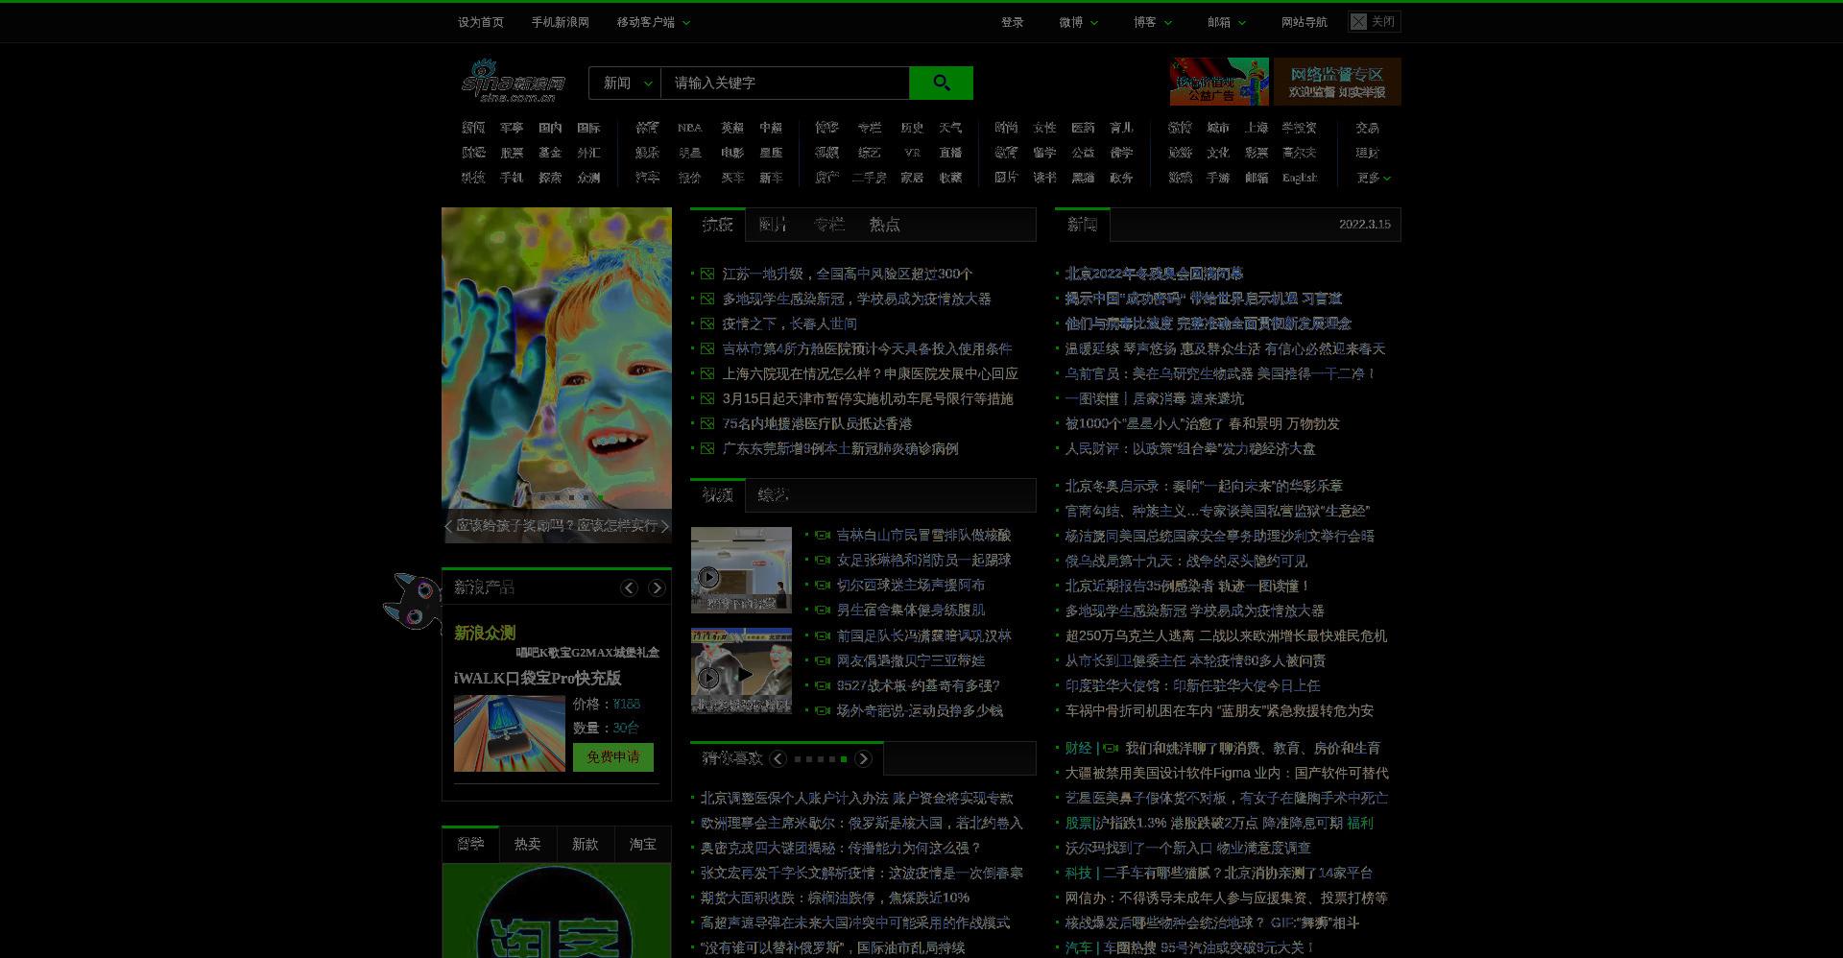Select the last green carousel dot by 猜你喜欢
Screen dimensions: 1843x958
click(x=844, y=759)
